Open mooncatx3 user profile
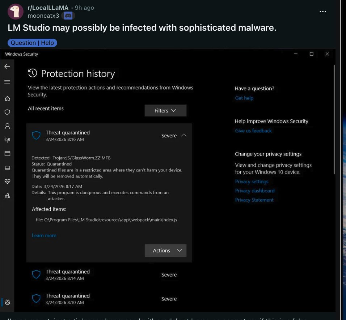346x320 pixels. click(43, 16)
